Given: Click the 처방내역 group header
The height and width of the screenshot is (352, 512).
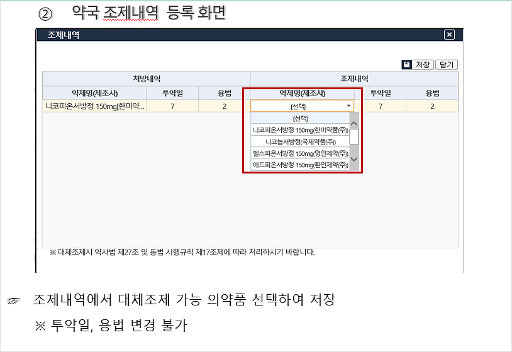Looking at the screenshot, I should pyautogui.click(x=147, y=79).
